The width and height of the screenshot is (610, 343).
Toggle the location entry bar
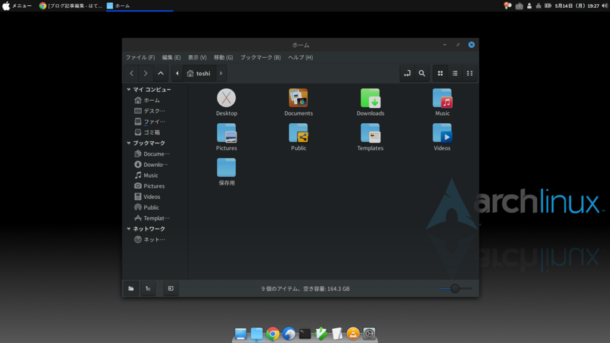[407, 73]
